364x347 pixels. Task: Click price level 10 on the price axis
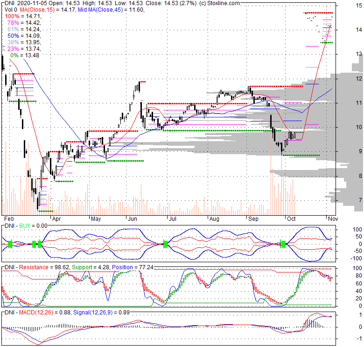click(x=359, y=127)
